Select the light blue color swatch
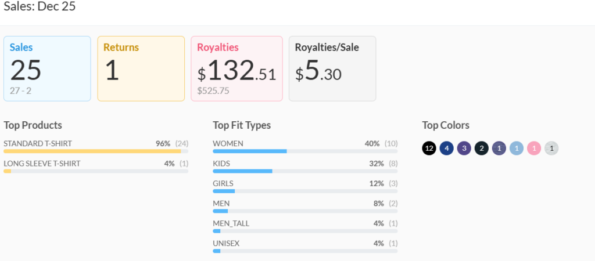Viewport: 595px width, 261px height. (x=516, y=148)
